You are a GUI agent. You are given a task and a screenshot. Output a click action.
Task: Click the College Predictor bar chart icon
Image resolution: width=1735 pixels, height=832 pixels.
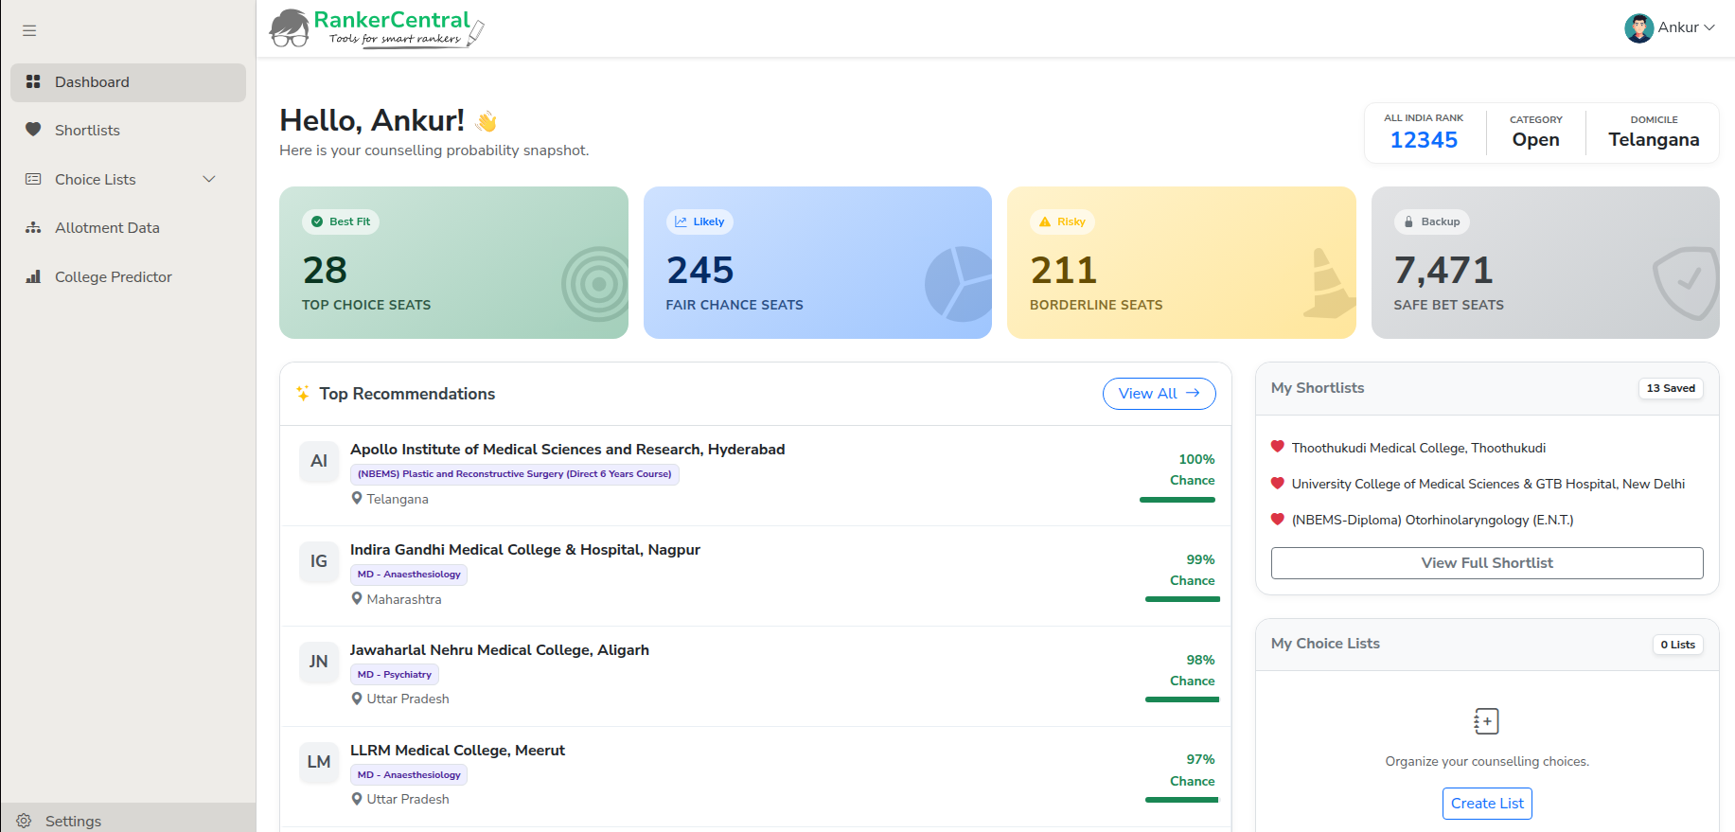(33, 277)
